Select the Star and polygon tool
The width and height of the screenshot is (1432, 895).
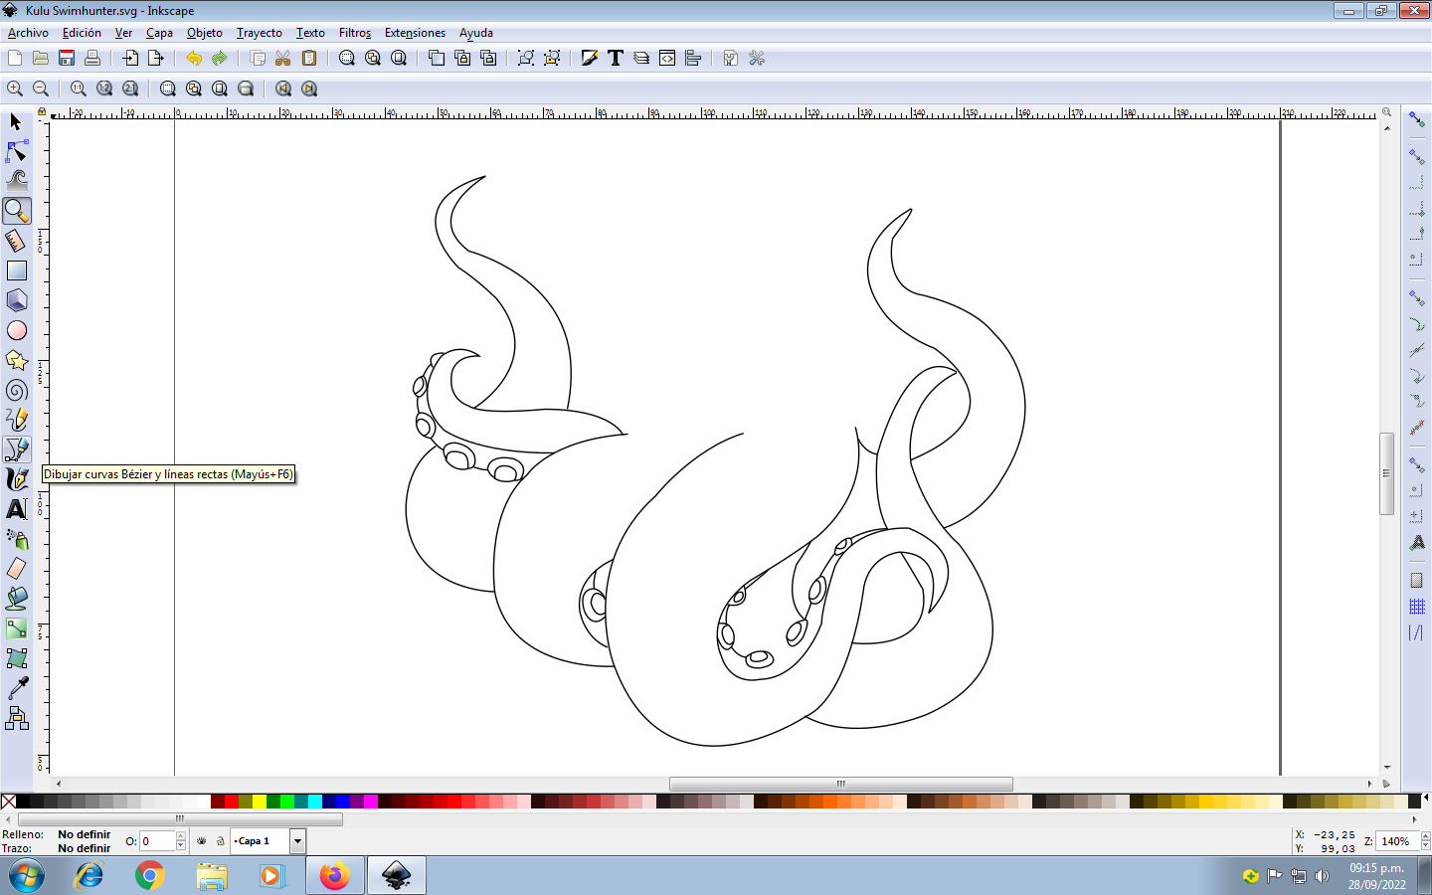coord(16,360)
